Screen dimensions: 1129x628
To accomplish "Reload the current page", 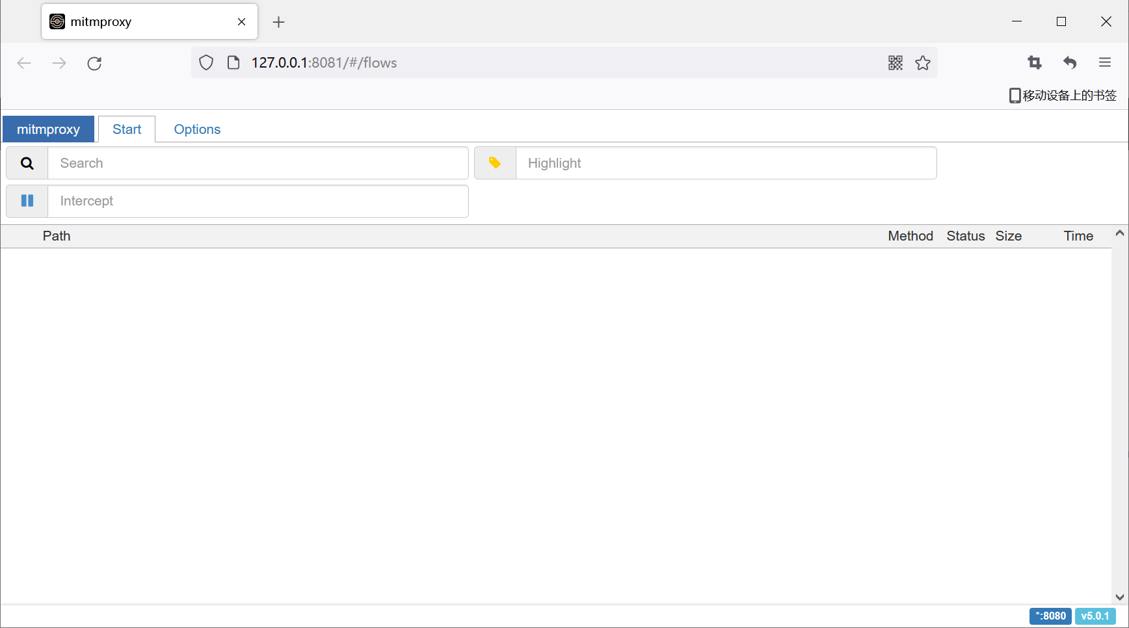I will point(94,63).
